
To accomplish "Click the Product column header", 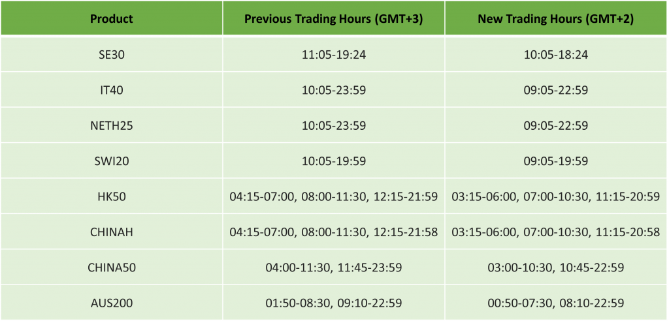I will click(x=111, y=18).
